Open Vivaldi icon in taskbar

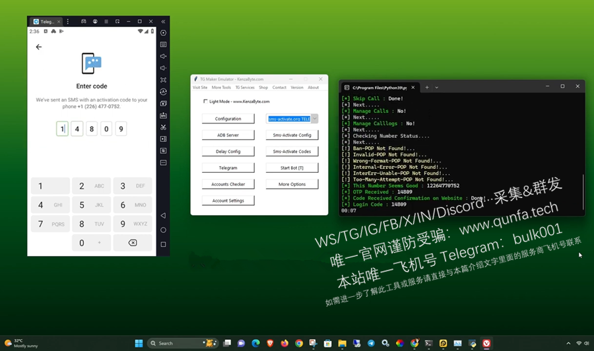pos(486,343)
